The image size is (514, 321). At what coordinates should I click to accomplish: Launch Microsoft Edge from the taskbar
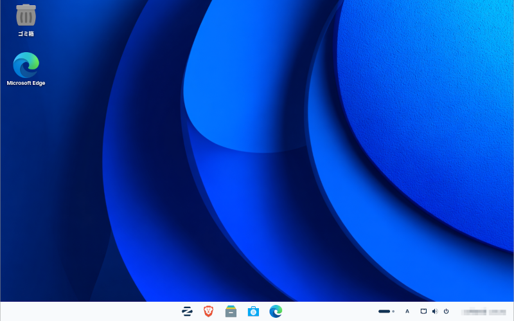tap(276, 311)
